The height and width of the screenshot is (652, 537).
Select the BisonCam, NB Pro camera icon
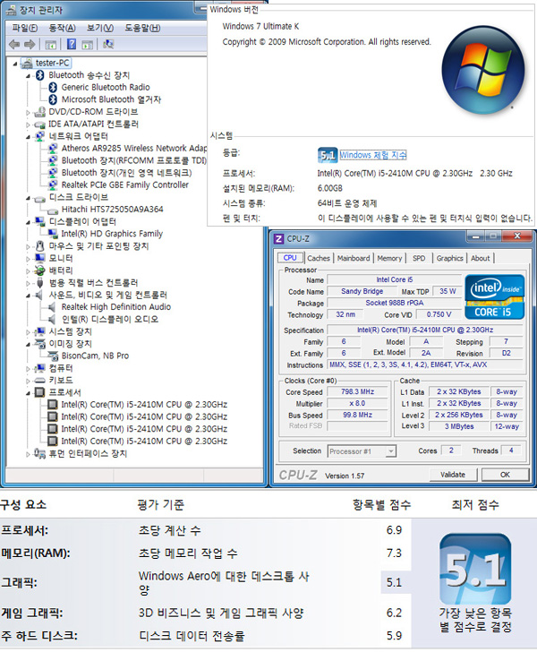[53, 356]
